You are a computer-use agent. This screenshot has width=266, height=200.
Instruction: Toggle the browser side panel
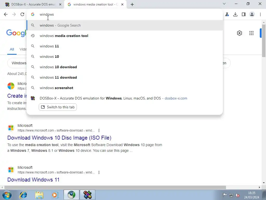(x=244, y=15)
